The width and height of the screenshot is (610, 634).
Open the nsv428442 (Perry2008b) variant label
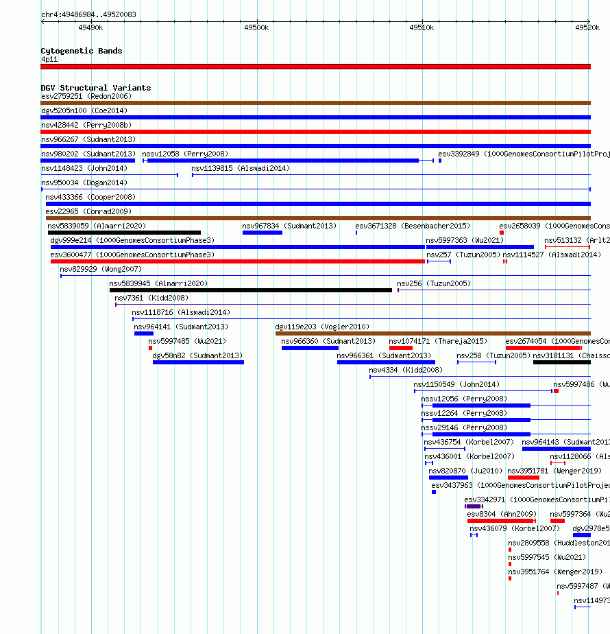click(x=86, y=125)
